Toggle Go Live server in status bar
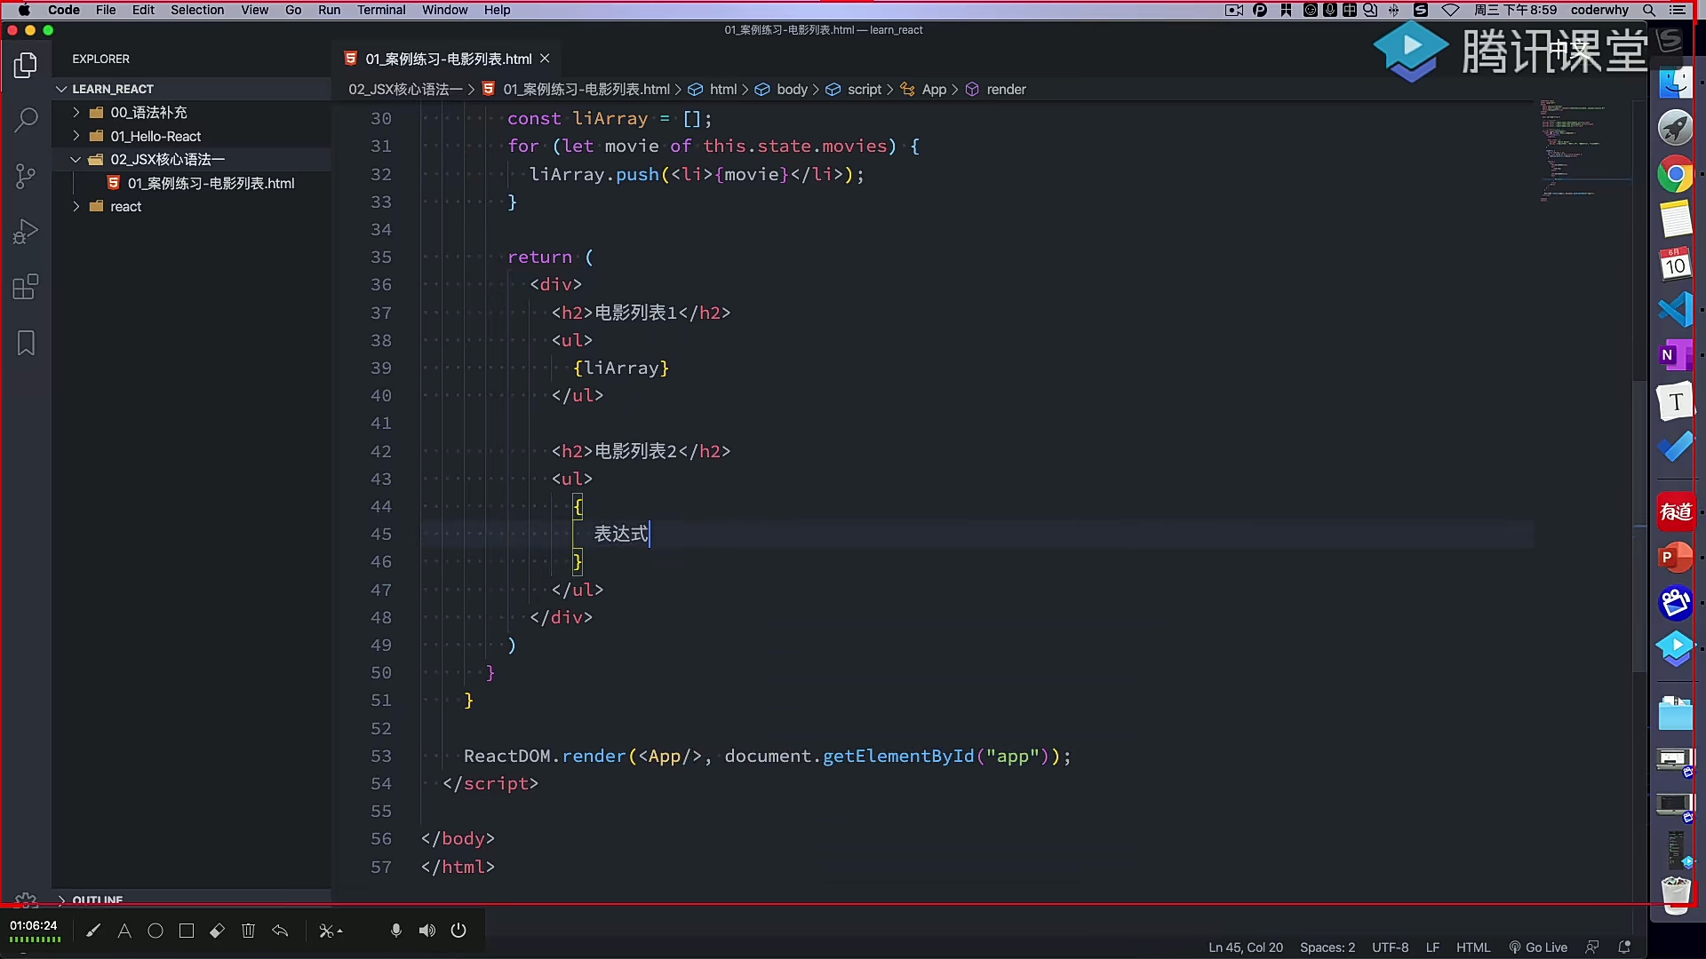 [1538, 947]
